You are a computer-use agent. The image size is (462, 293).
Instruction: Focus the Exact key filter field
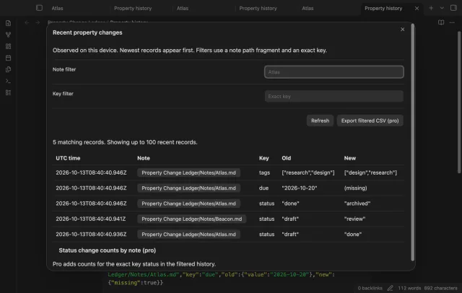334,96
